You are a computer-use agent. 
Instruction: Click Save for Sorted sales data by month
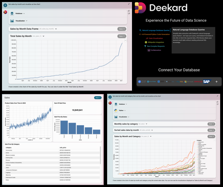[x=211, y=130]
